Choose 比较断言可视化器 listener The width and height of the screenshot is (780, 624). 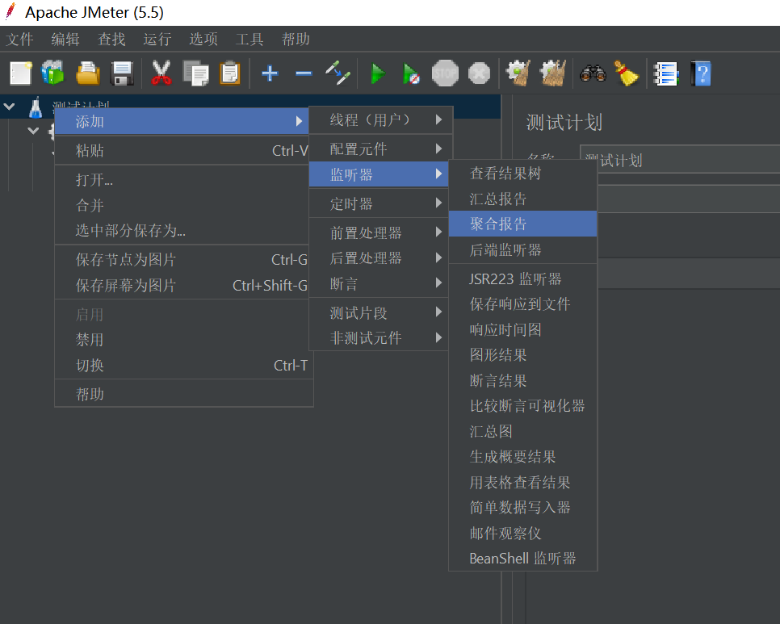[522, 406]
